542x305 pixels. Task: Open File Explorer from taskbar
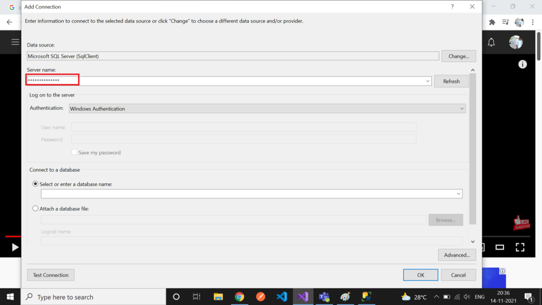(218, 297)
